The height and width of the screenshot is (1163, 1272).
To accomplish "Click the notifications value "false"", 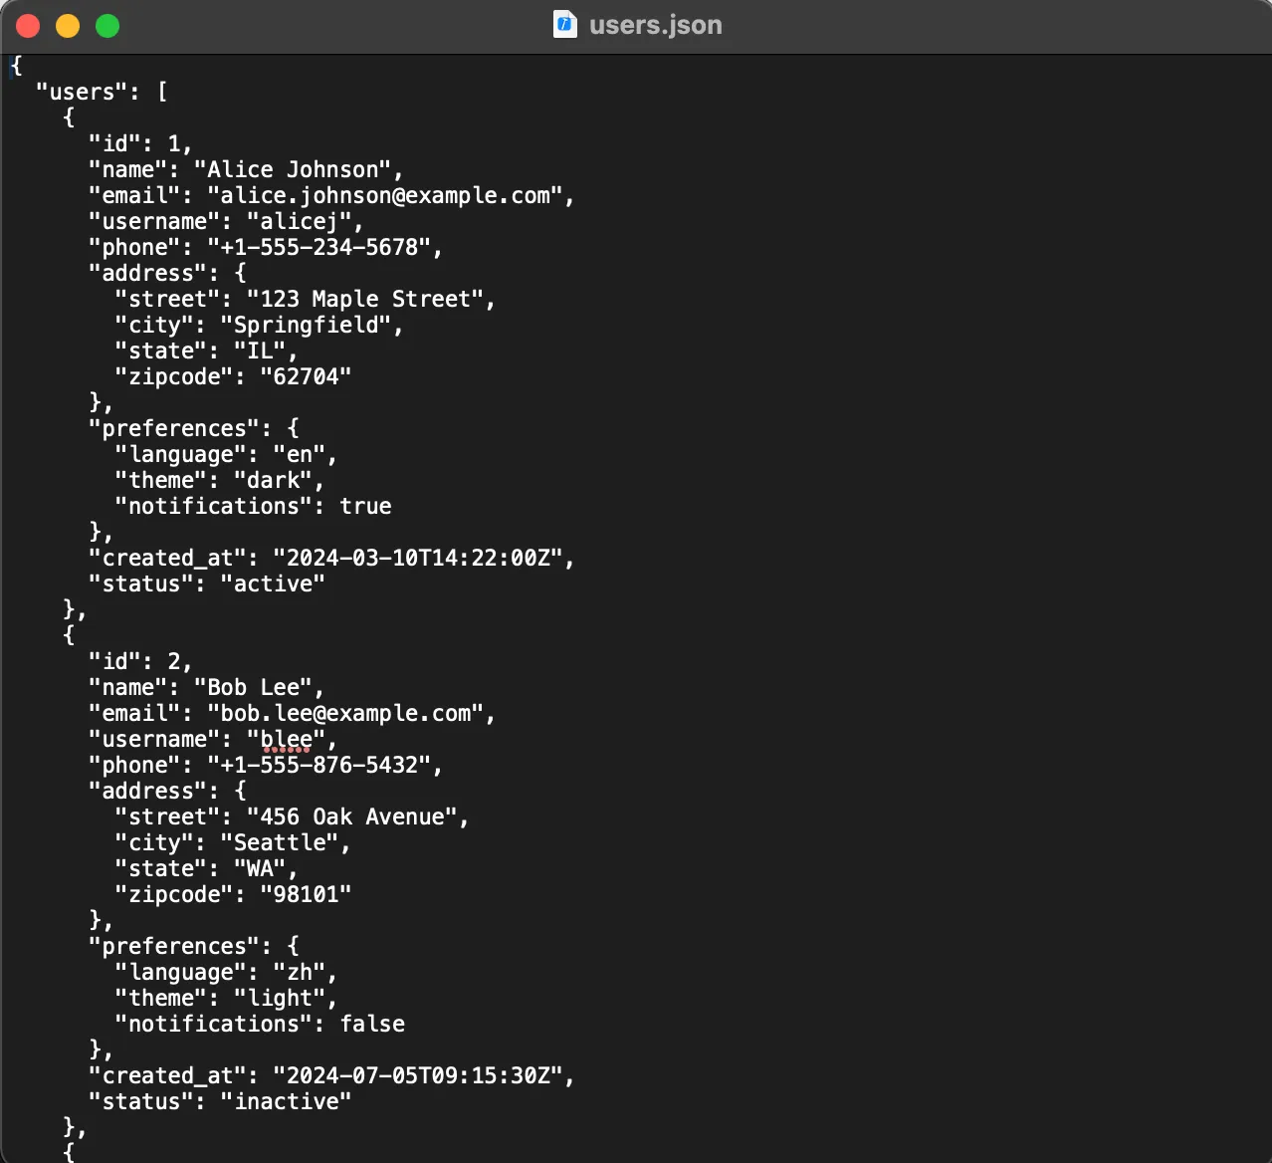I will tap(372, 1025).
